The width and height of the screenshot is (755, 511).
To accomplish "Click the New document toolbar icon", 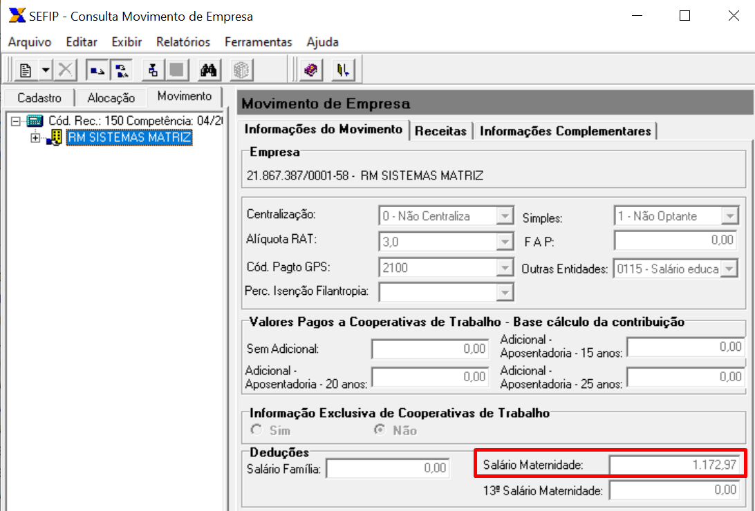I will coord(26,70).
